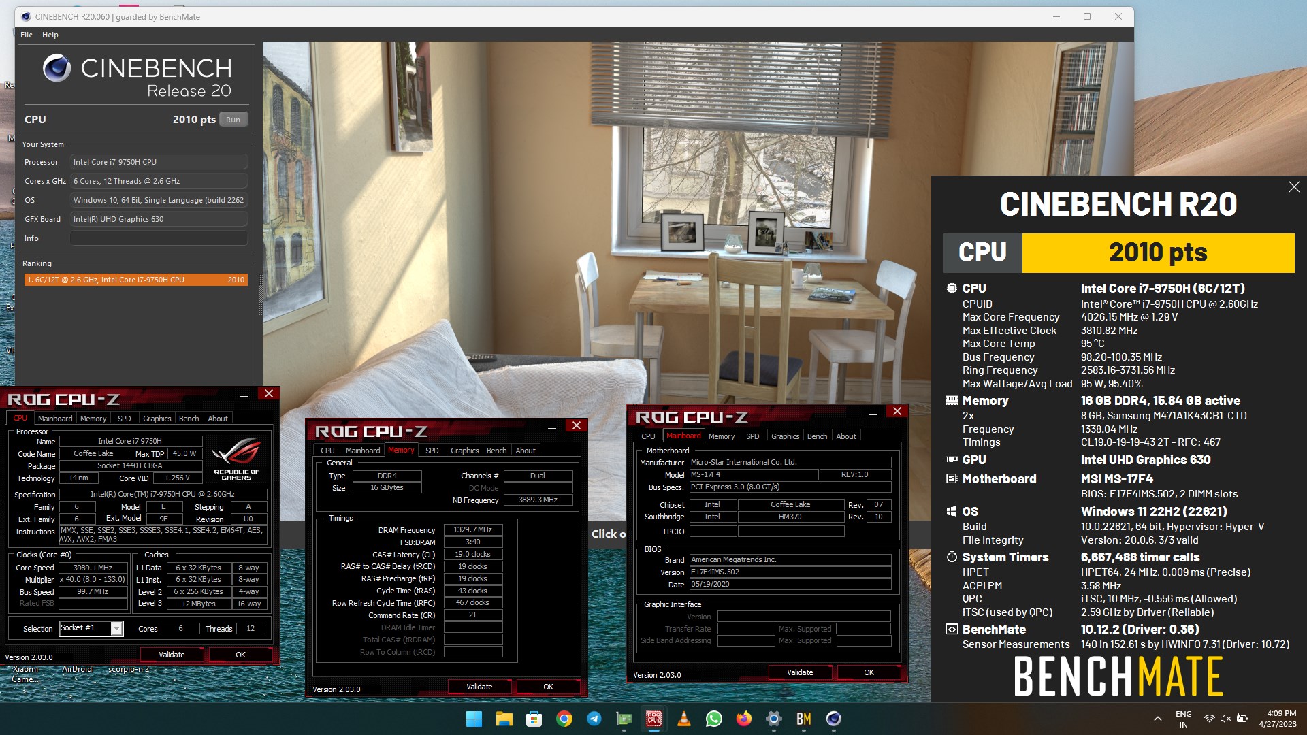This screenshot has height=735, width=1307.
Task: Click the Max Core Temp 95 °C value
Action: pos(1093,344)
